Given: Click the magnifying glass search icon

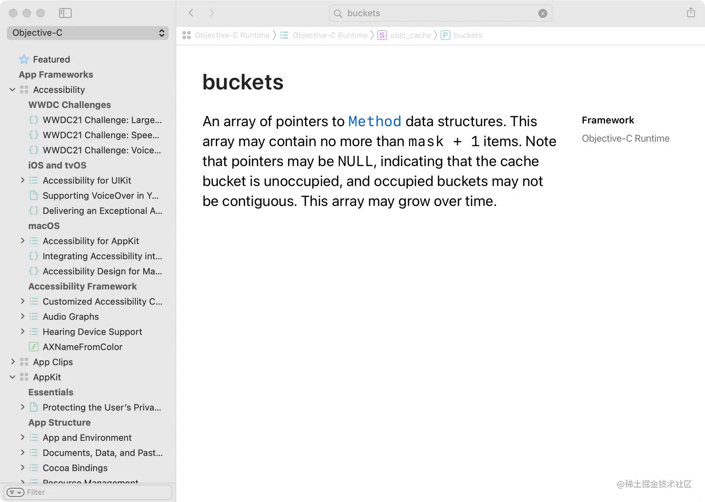Looking at the screenshot, I should point(338,14).
